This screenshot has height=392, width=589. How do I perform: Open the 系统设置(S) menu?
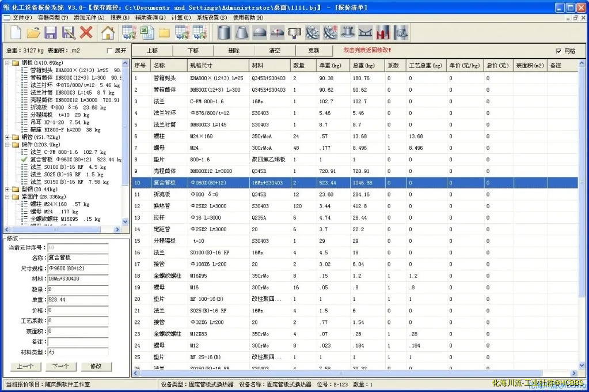(212, 17)
